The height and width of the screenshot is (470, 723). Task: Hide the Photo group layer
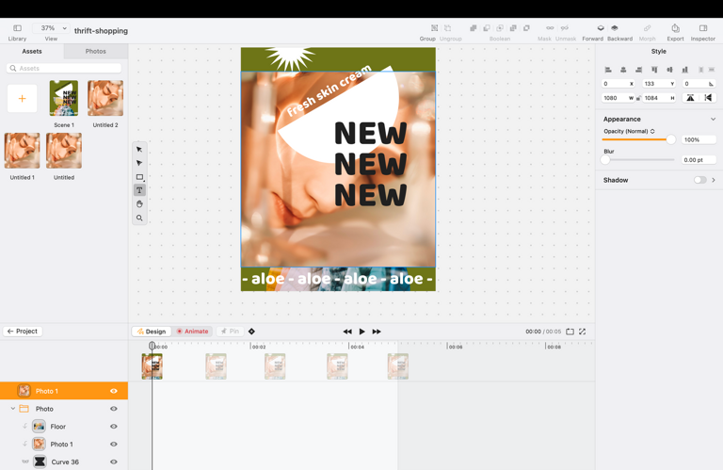click(113, 409)
